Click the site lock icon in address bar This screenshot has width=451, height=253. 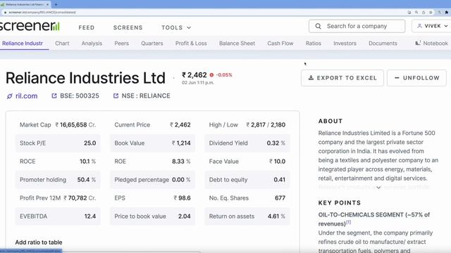pos(5,13)
